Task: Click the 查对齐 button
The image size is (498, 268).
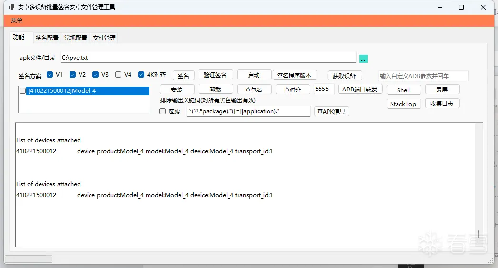Action: pyautogui.click(x=292, y=89)
